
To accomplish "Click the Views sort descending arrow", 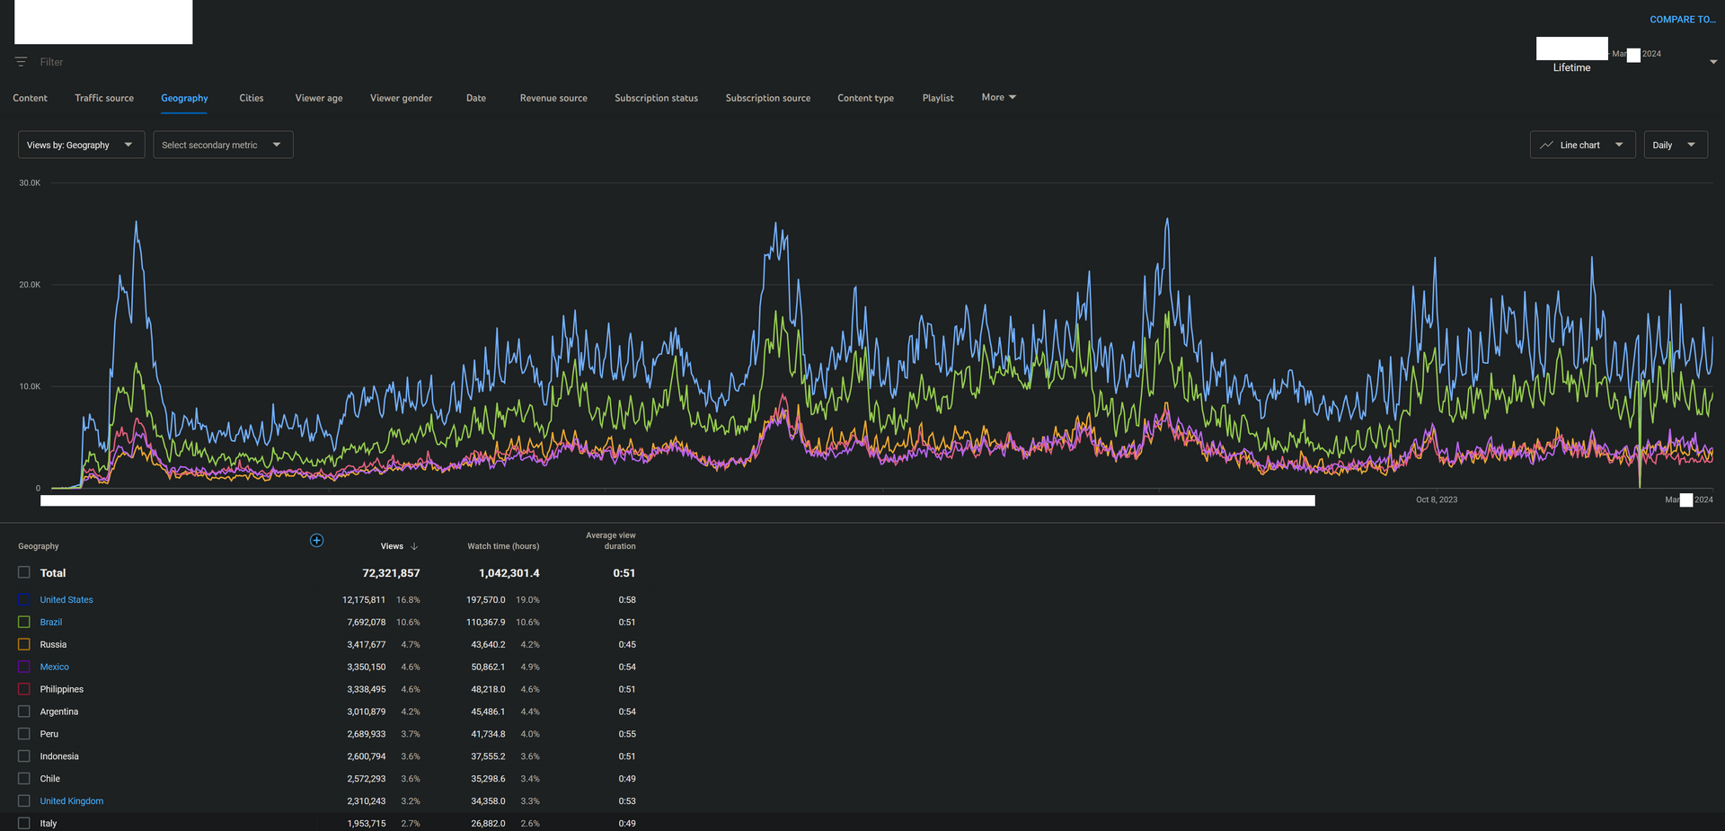I will tap(414, 546).
